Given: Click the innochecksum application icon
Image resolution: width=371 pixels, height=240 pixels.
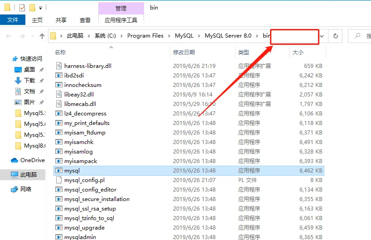Looking at the screenshot, I should click(x=59, y=85).
